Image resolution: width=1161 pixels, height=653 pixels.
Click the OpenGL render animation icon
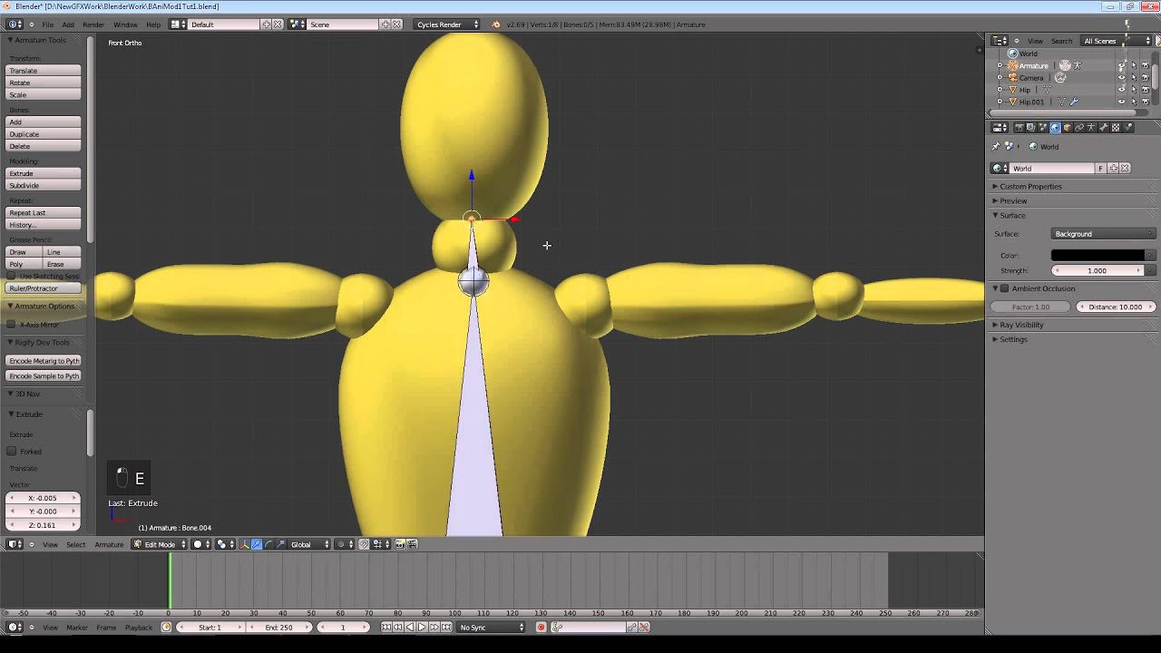pos(412,544)
